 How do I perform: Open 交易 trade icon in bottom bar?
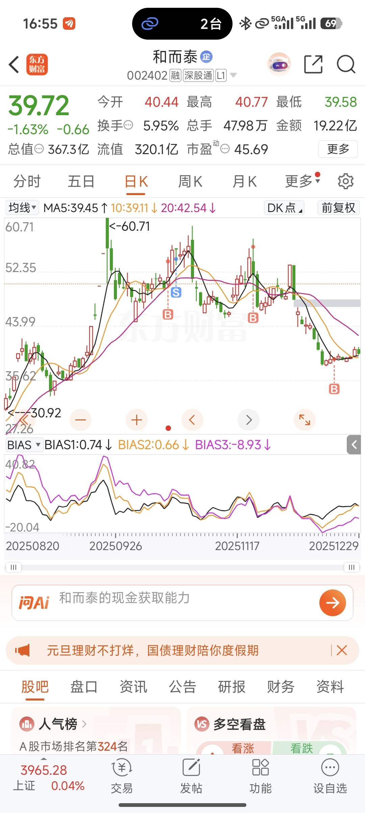click(x=122, y=776)
